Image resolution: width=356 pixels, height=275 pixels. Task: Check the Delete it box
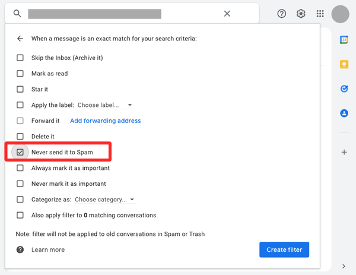pos(20,137)
